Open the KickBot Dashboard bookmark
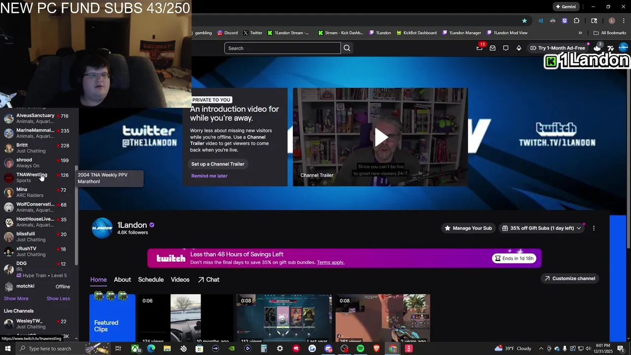The image size is (631, 355). [416, 33]
